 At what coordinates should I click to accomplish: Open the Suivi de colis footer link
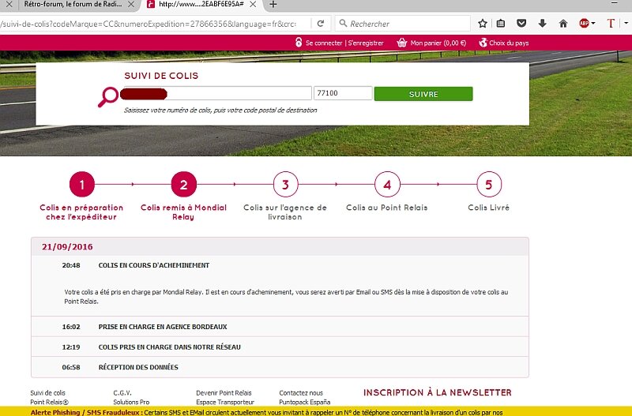(x=47, y=392)
